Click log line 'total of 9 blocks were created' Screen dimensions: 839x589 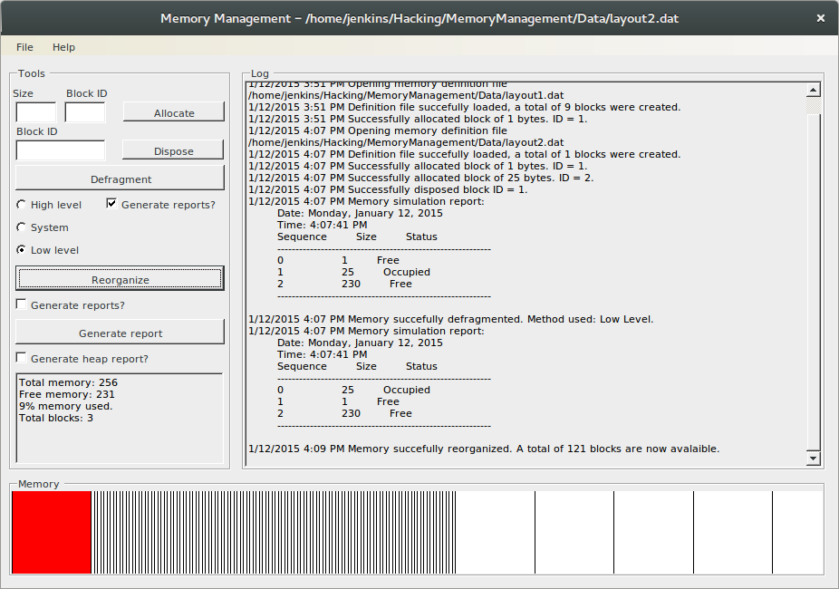coord(465,108)
